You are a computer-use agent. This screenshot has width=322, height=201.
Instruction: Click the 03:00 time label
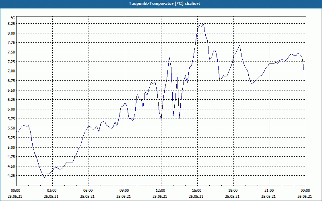[53, 191]
